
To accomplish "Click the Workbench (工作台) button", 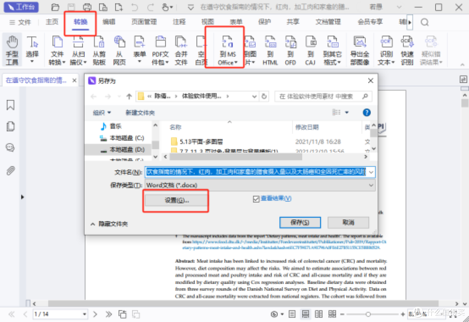I will point(21,7).
